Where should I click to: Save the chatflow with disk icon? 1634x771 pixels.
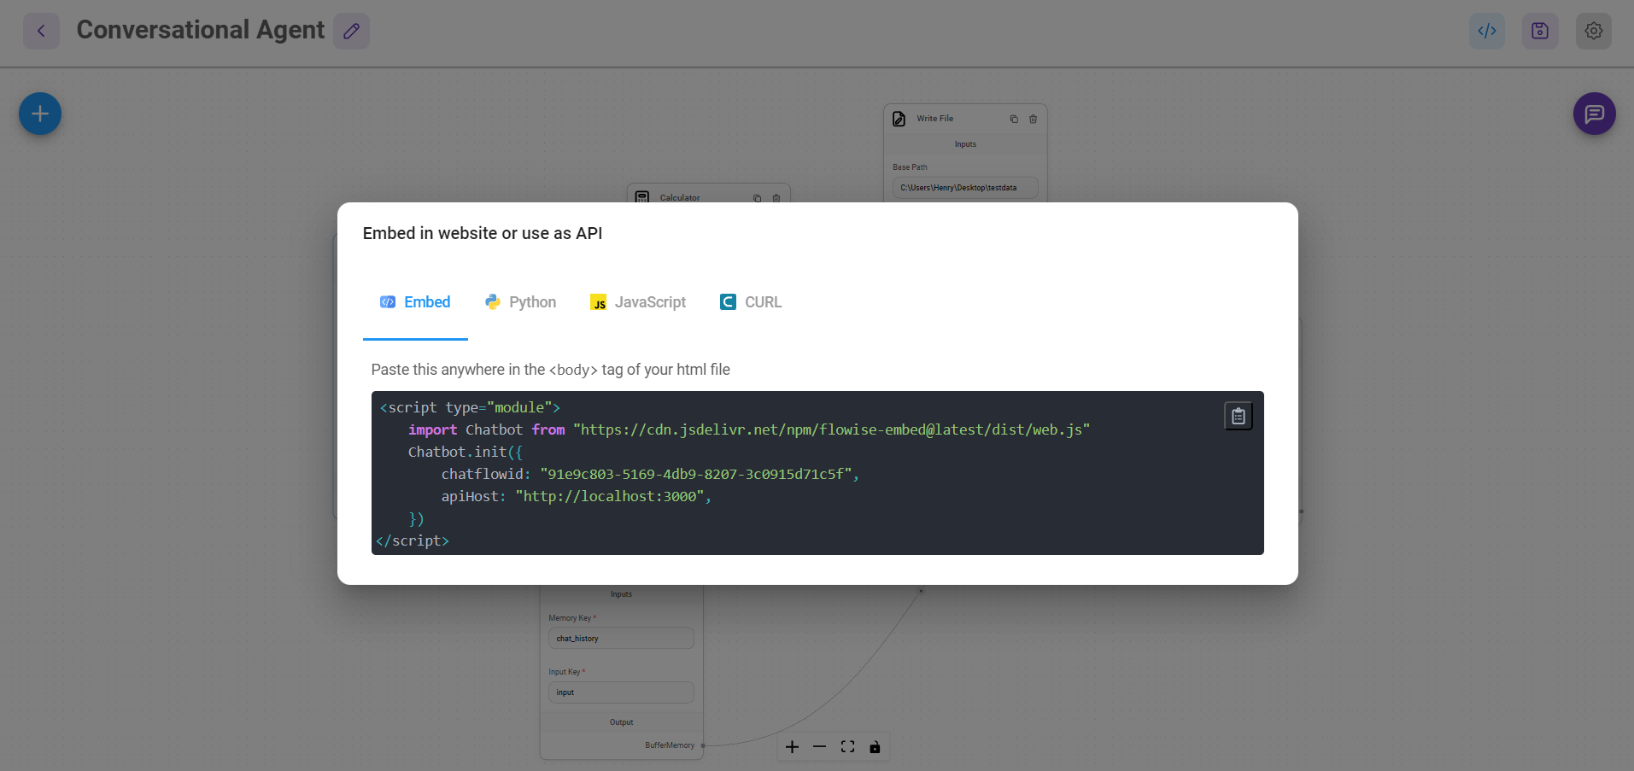tap(1539, 32)
